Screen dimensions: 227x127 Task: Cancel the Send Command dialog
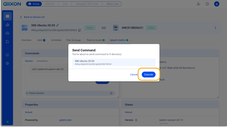point(134,75)
